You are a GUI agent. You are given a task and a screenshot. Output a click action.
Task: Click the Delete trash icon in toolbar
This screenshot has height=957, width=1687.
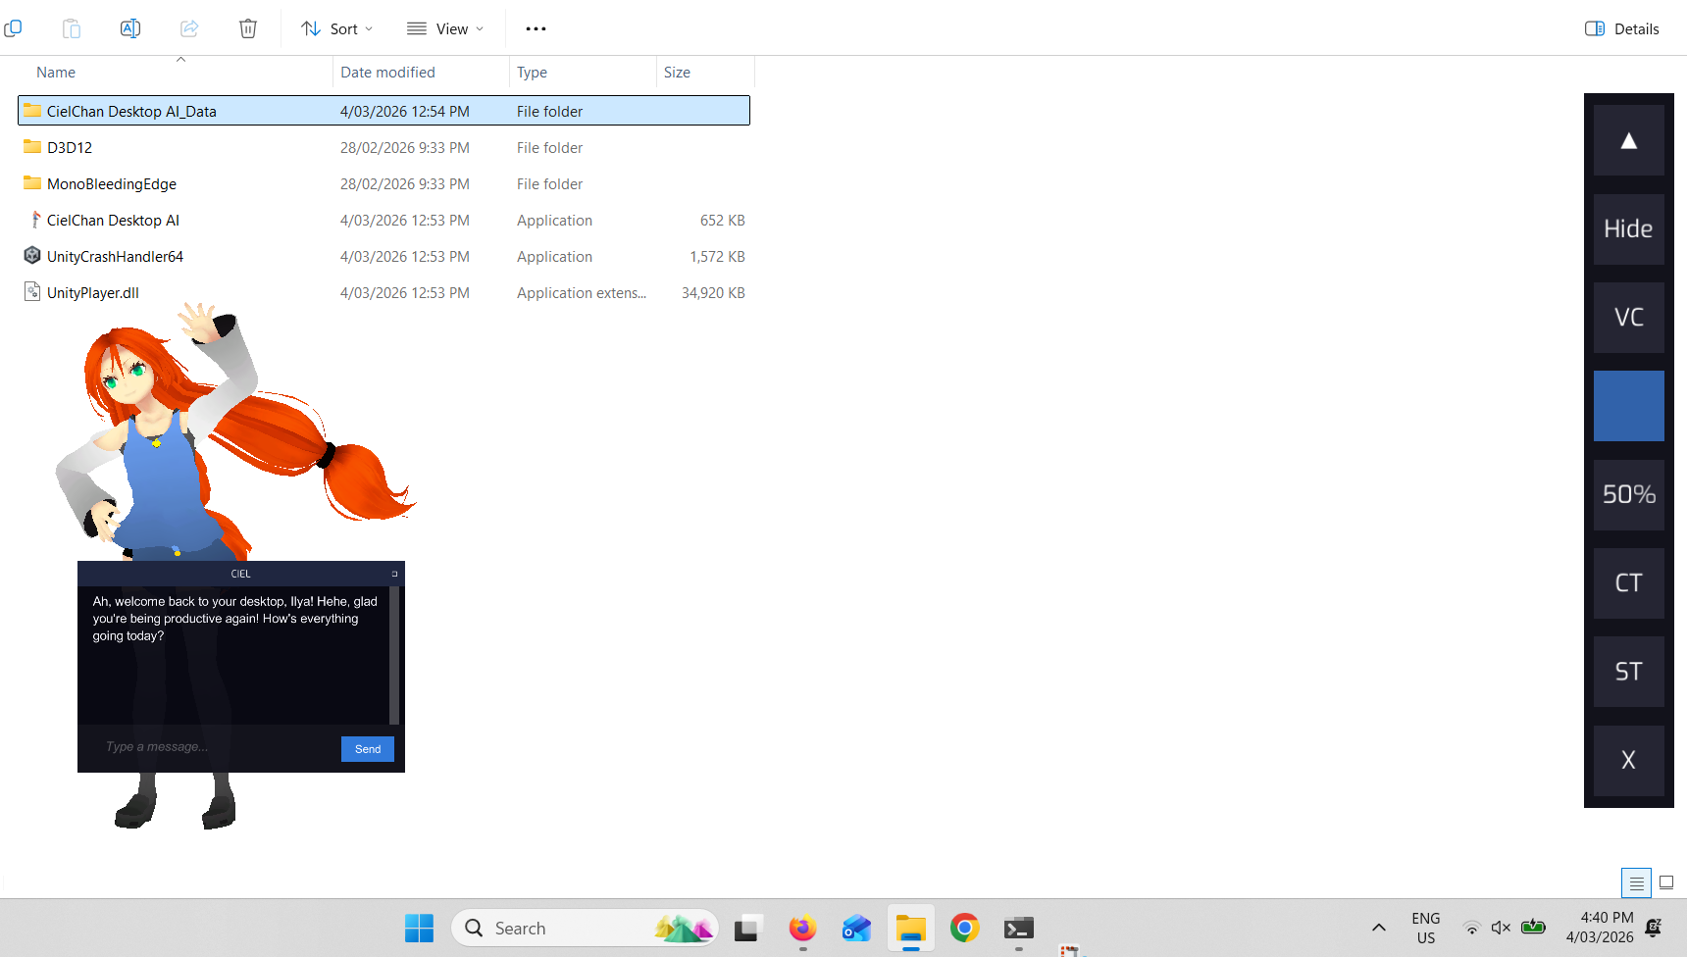248,28
